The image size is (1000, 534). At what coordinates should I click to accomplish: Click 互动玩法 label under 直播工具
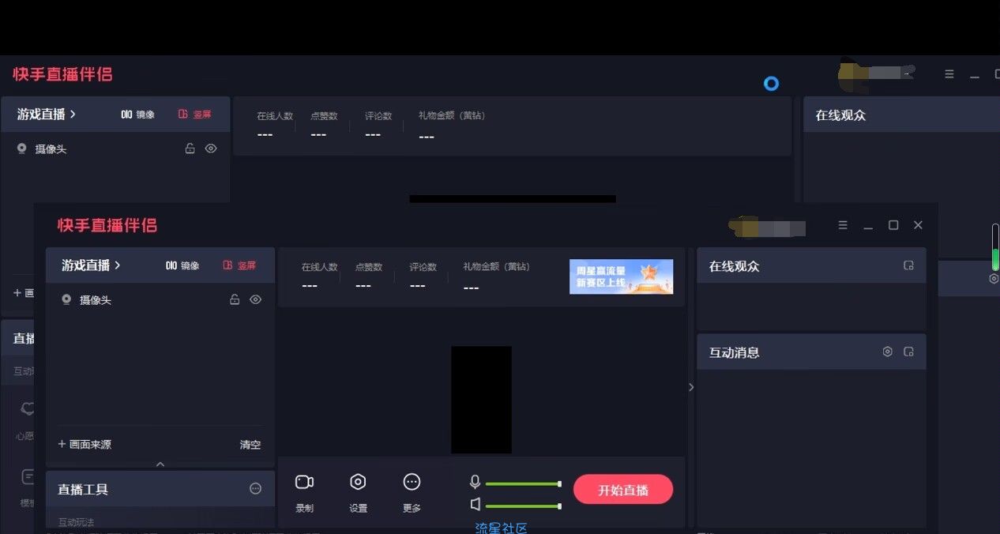click(x=76, y=522)
